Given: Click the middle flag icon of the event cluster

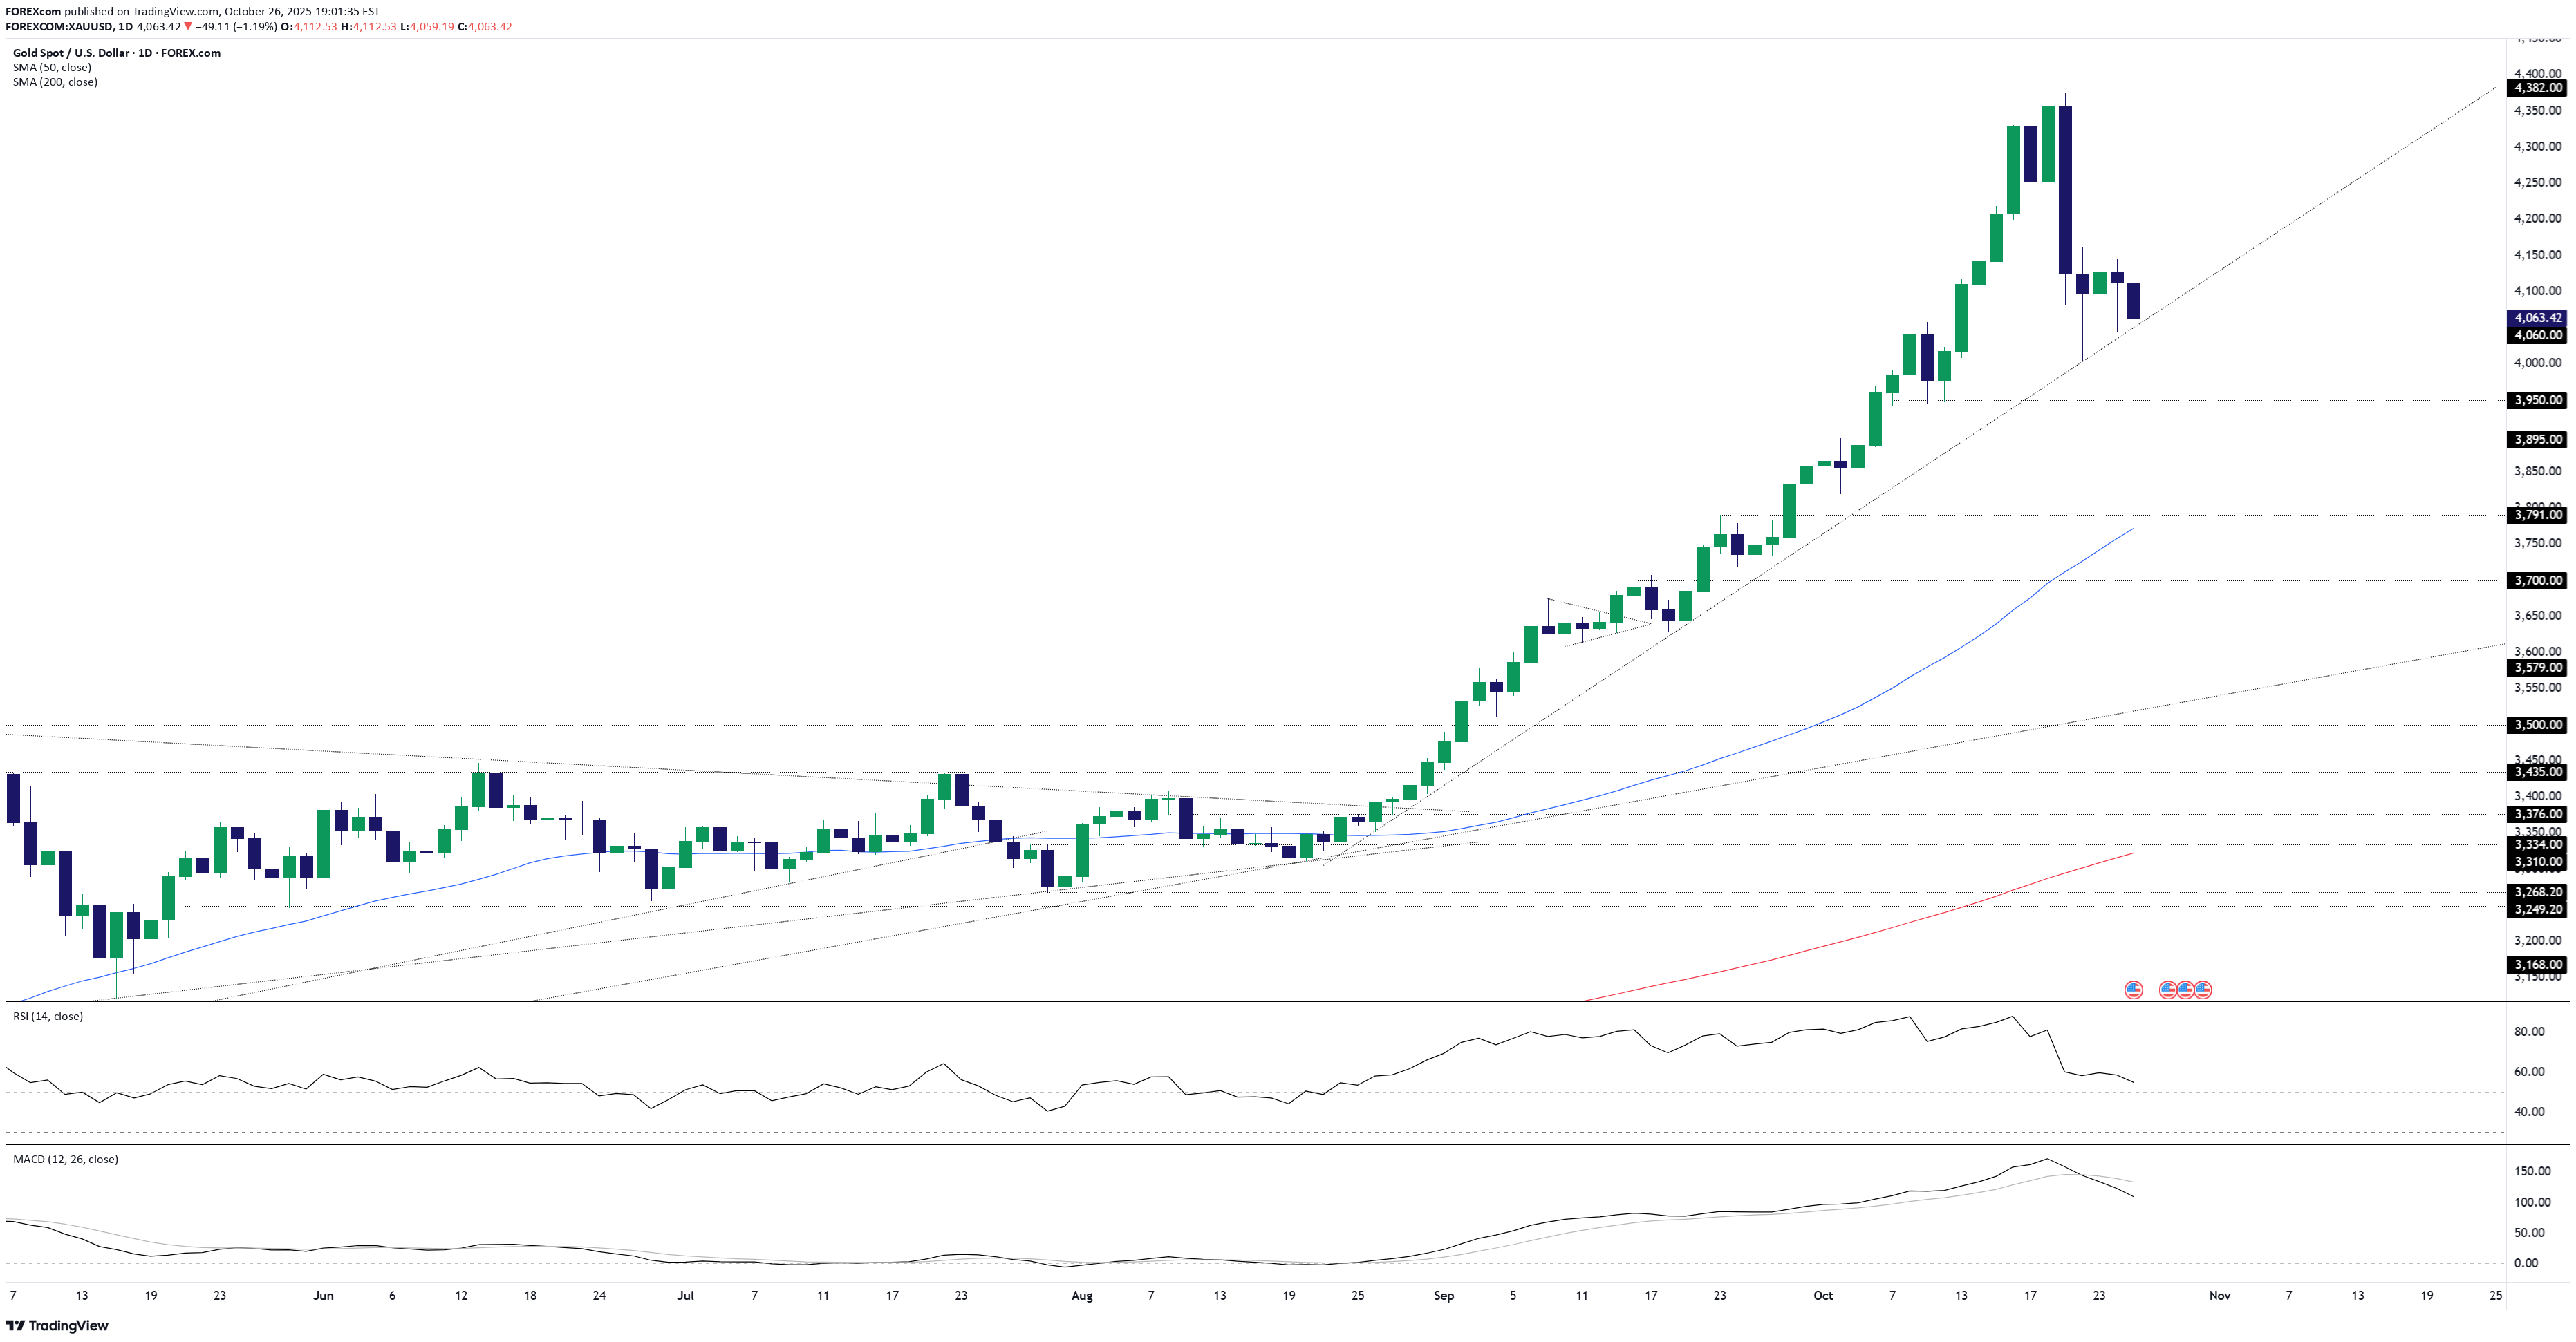Looking at the screenshot, I should 2186,991.
